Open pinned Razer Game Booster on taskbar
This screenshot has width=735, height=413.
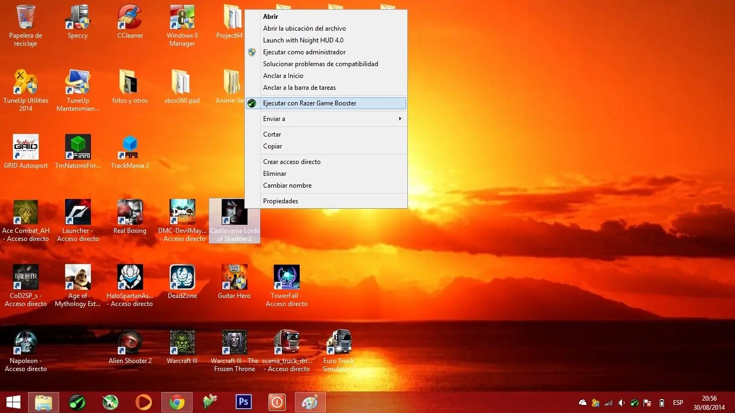pos(77,402)
